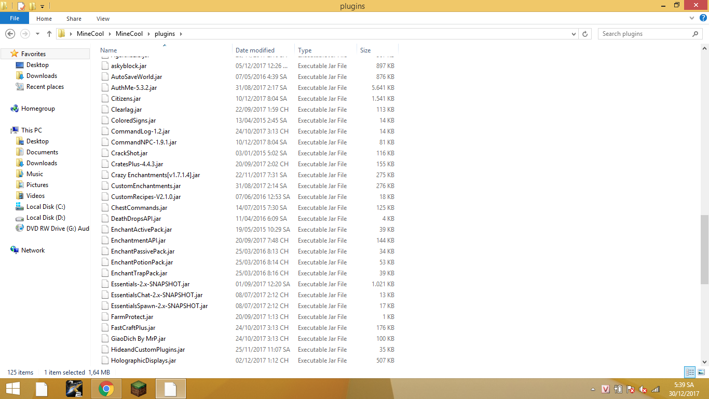Expand the arrow after the plugins breadcrumb
709x399 pixels.
tap(181, 34)
